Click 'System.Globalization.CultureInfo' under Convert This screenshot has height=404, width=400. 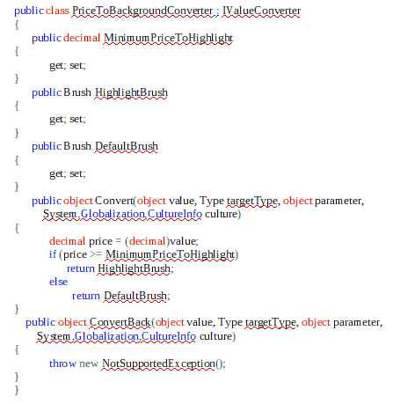(x=122, y=214)
